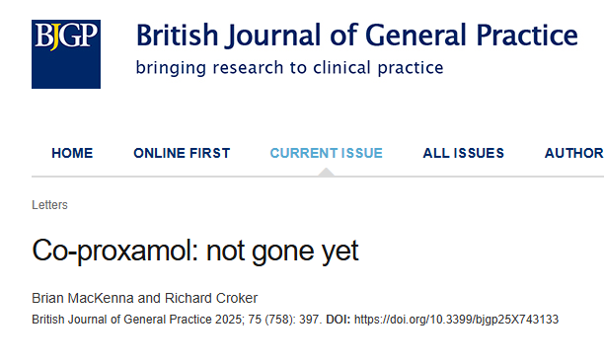Open author Brian MacKenna's name
This screenshot has width=604, height=360.
[x=83, y=298]
